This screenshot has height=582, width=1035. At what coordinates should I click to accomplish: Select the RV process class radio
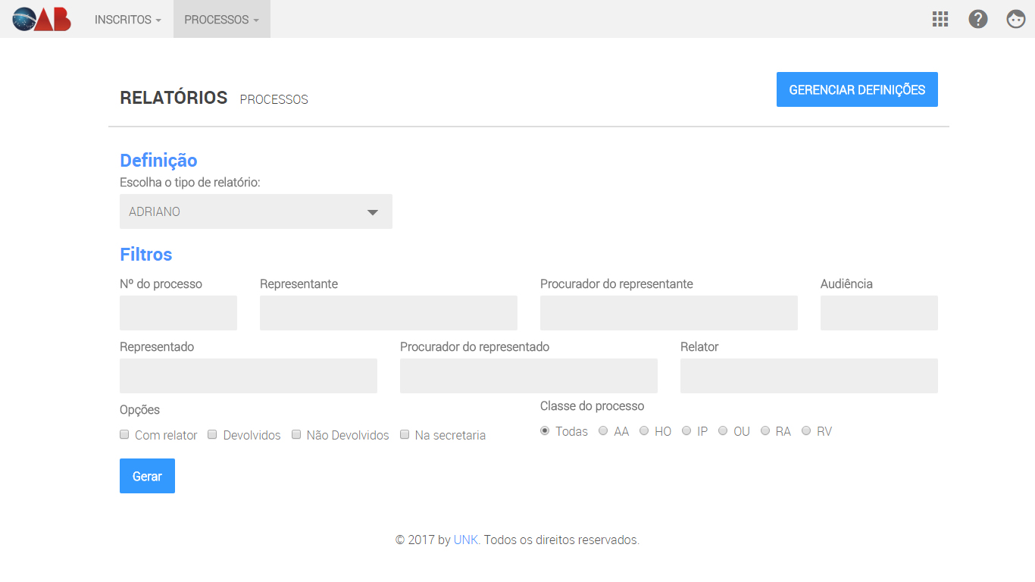(x=806, y=430)
